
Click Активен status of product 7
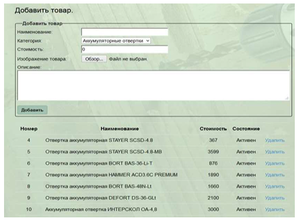click(x=246, y=175)
